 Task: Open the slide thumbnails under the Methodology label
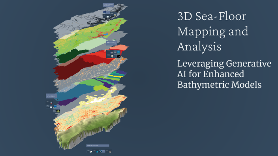click(113, 54)
